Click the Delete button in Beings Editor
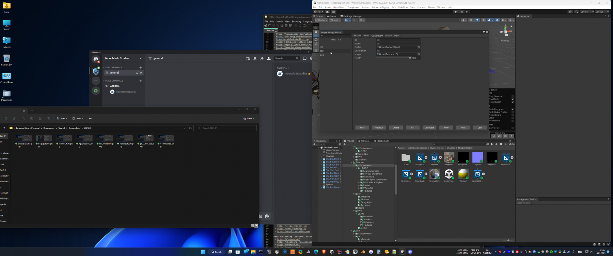613x256 pixels. pyautogui.click(x=396, y=127)
